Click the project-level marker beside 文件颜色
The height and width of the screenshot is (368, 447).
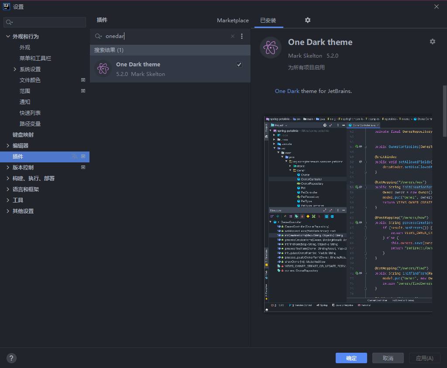pos(83,80)
